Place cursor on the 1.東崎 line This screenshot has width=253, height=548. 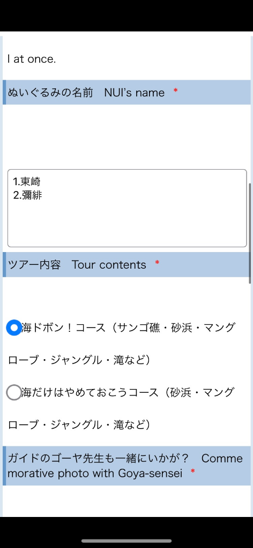click(x=27, y=182)
